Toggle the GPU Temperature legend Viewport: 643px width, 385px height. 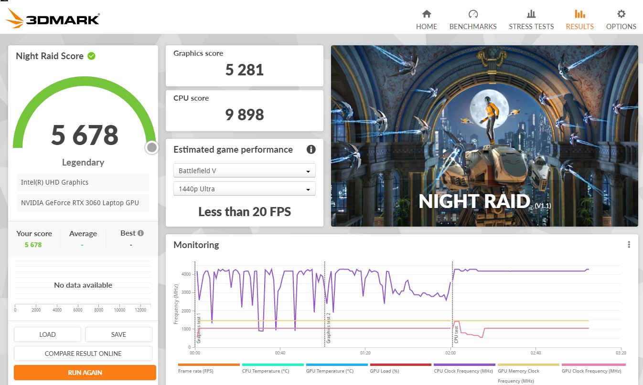[336, 369]
